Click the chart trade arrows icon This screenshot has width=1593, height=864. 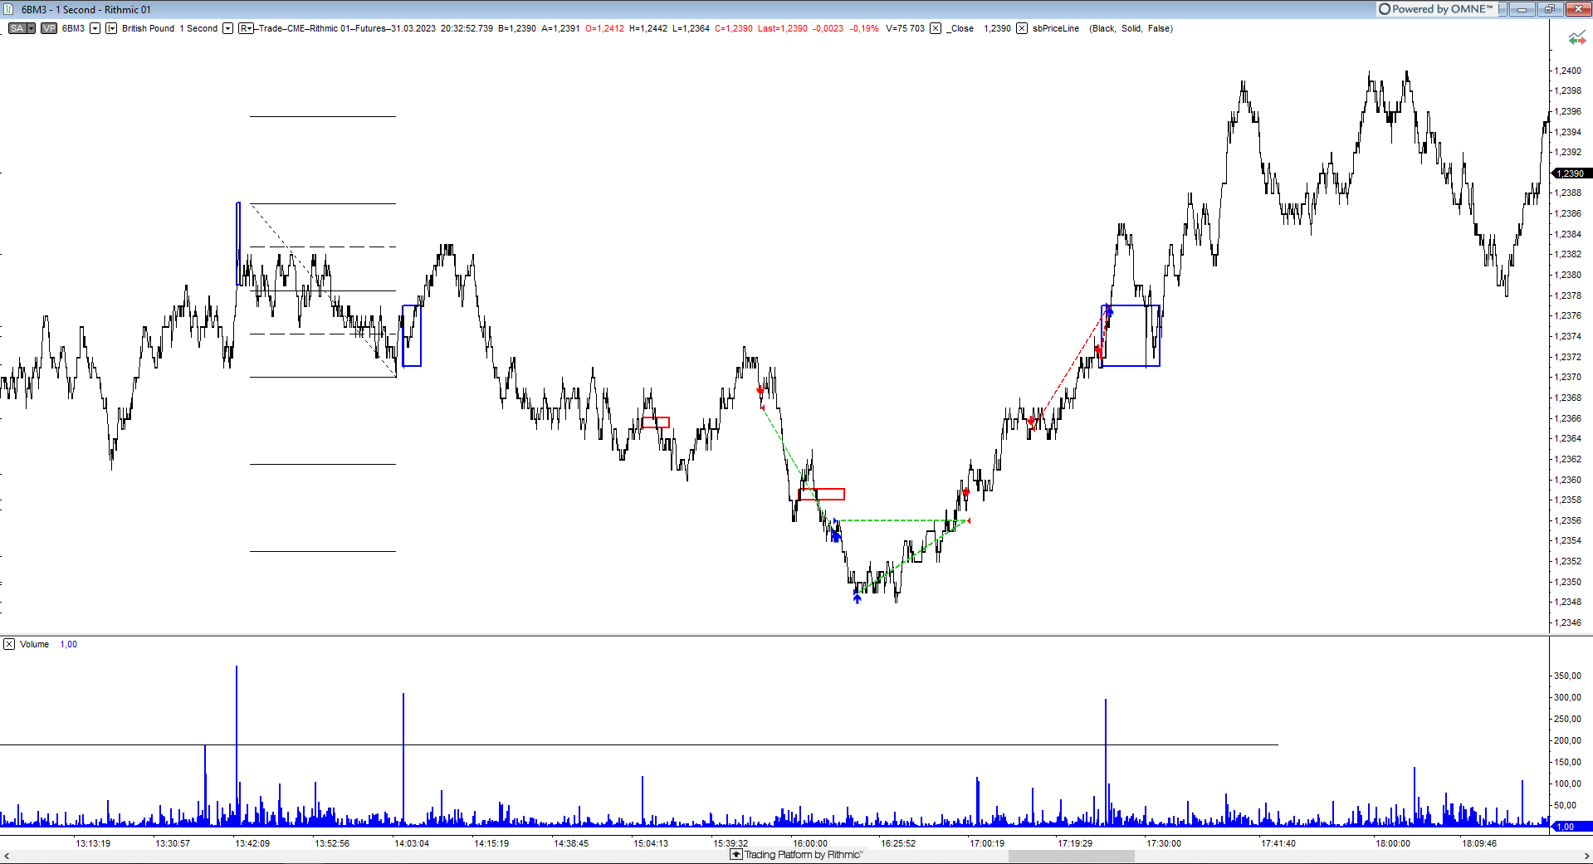pyautogui.click(x=1576, y=38)
